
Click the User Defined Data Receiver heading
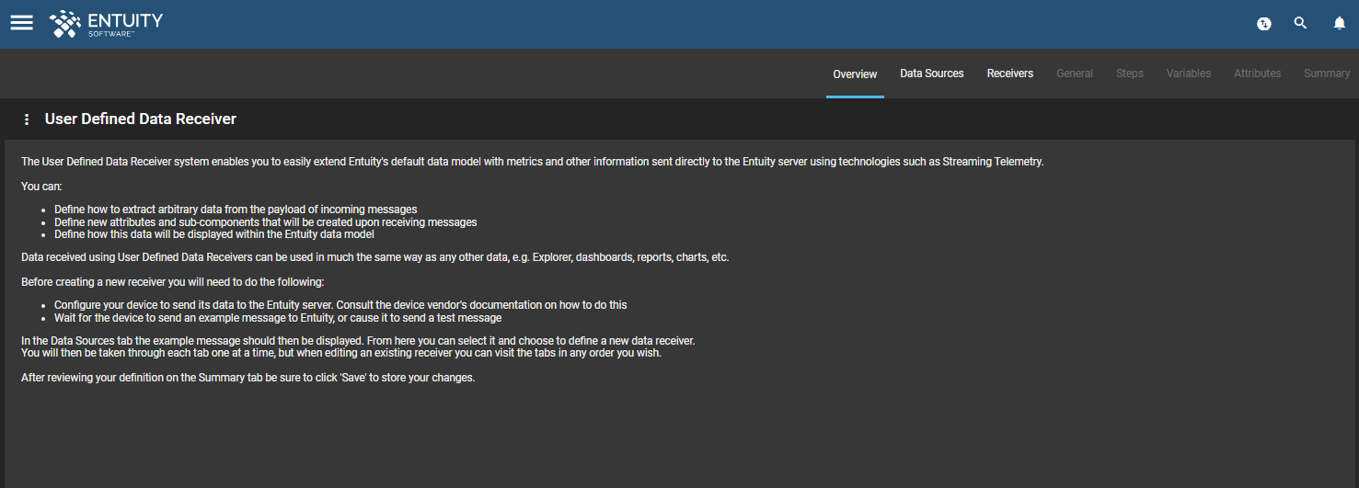[x=141, y=119]
